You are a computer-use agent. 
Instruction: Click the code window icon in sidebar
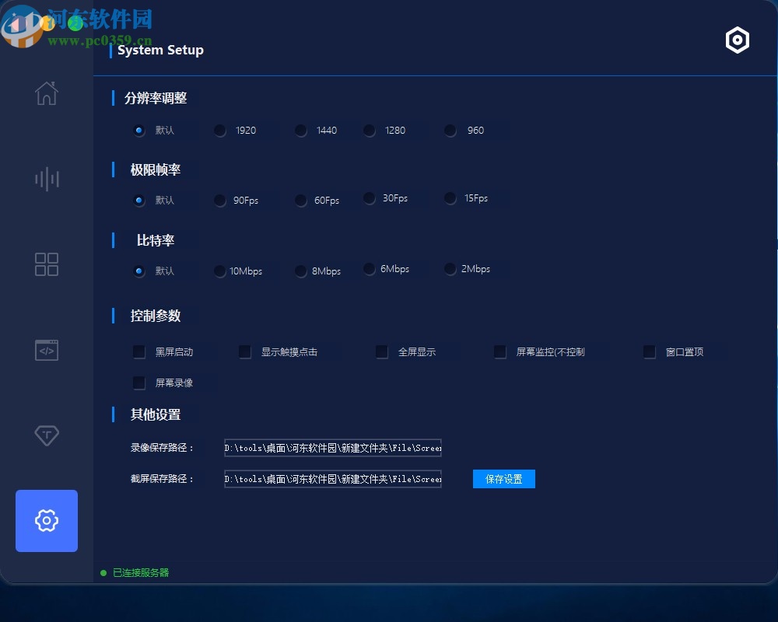[x=47, y=350]
